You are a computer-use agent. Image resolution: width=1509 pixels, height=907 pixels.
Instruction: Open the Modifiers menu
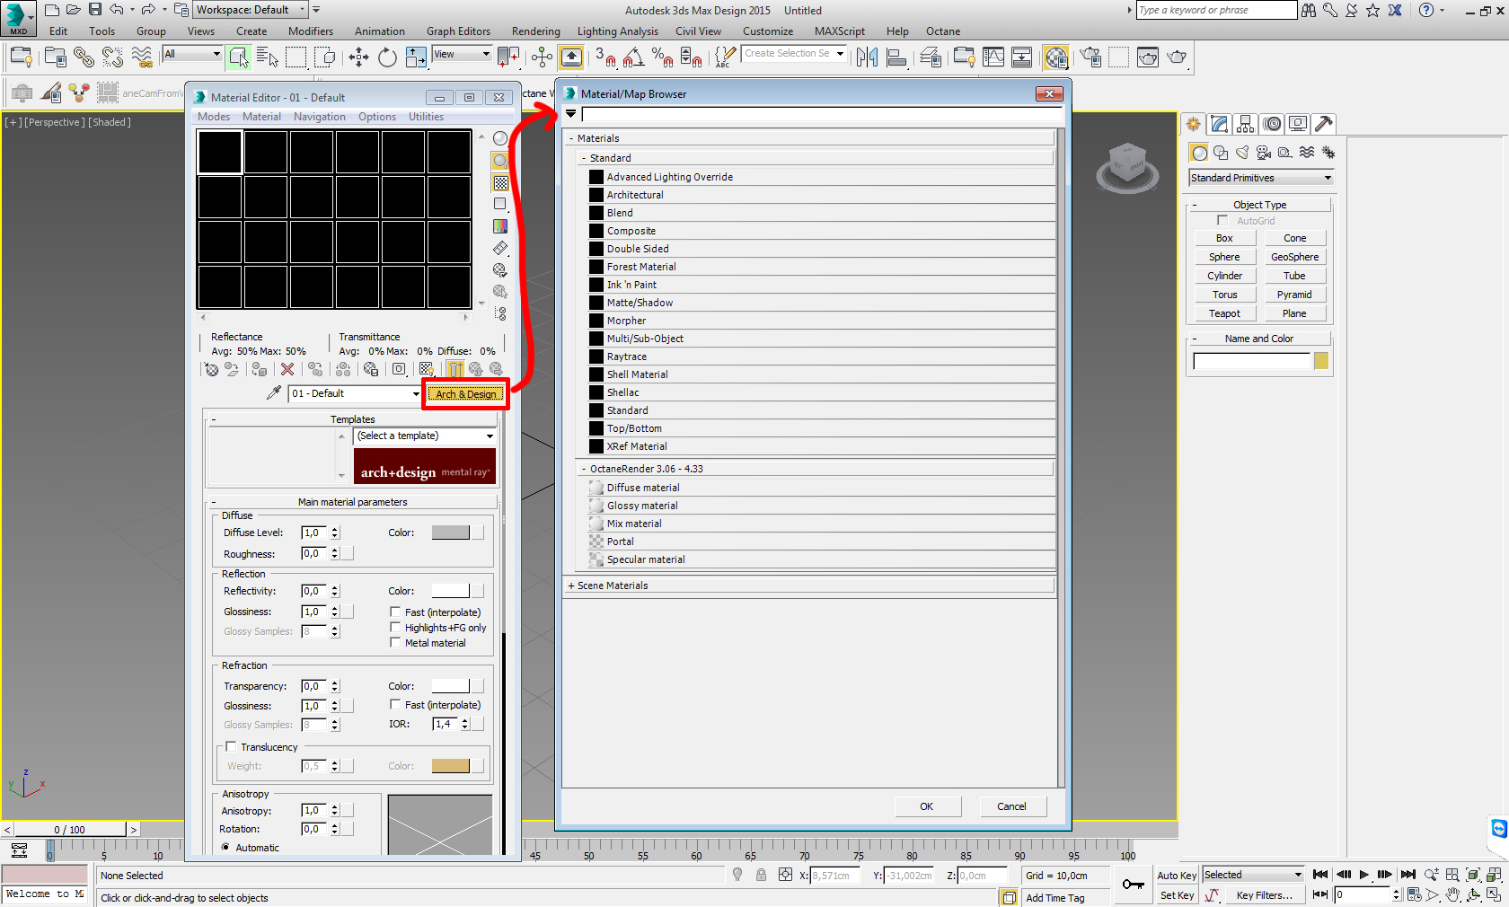click(311, 31)
